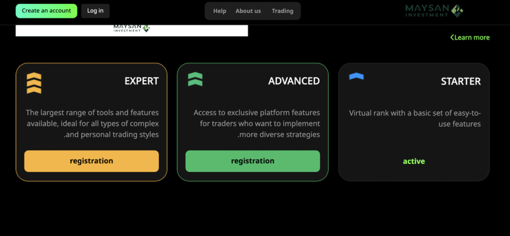Go to the About us page
This screenshot has height=236, width=510.
[248, 11]
